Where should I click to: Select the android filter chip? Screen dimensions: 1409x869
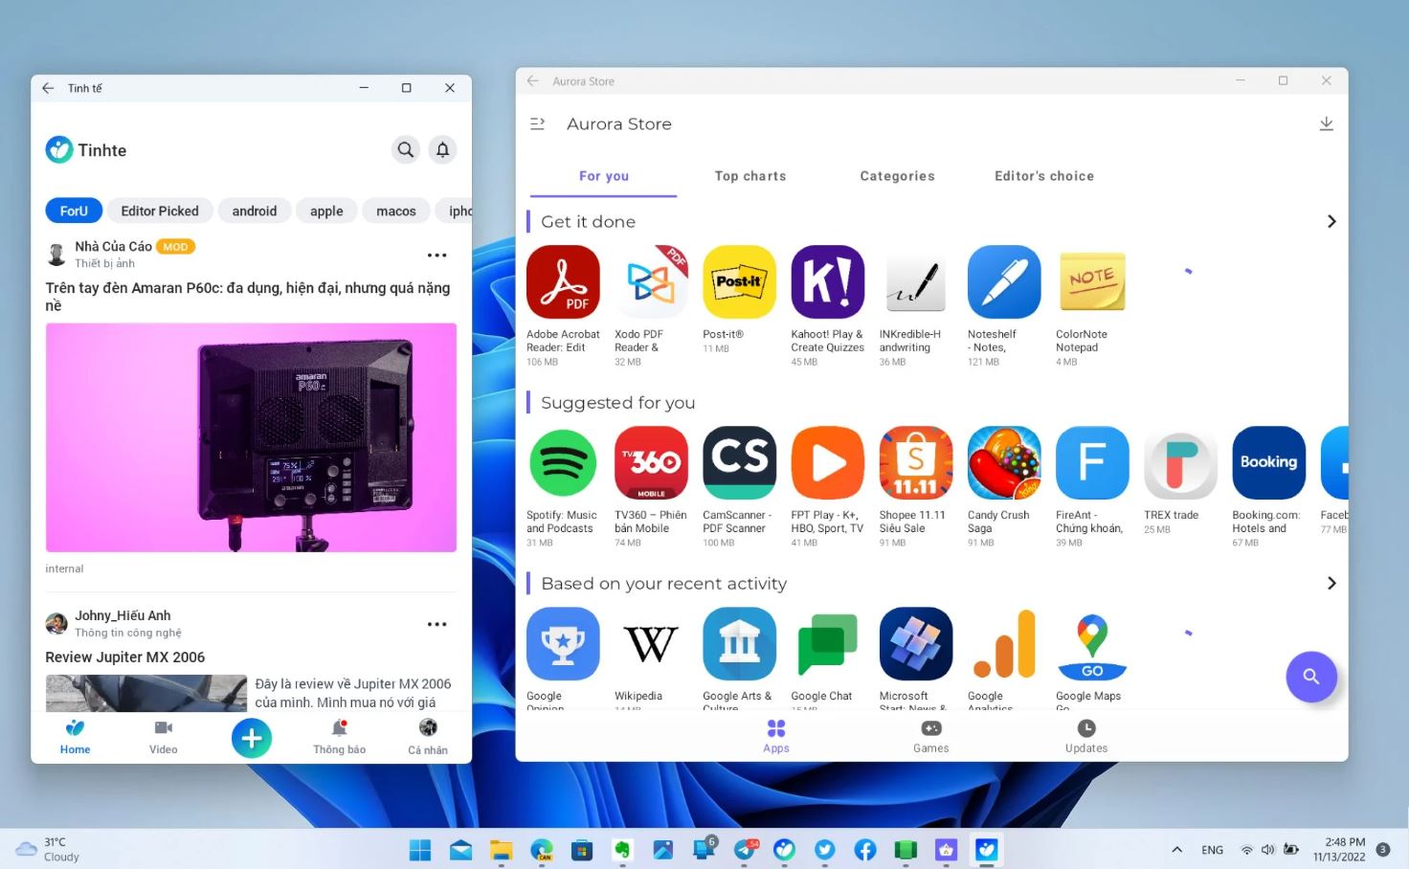click(255, 211)
